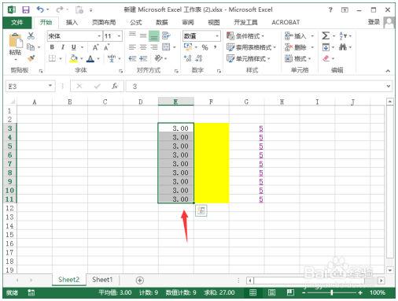The image size is (398, 301).
Task: Toggle Underline formatting
Action: tap(74, 47)
